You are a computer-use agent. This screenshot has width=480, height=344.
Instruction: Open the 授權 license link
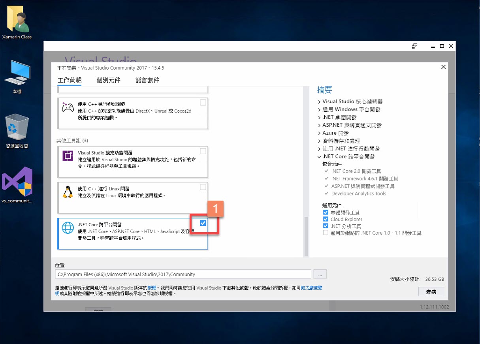[152, 288]
